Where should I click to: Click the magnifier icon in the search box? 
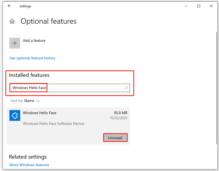click(126, 88)
